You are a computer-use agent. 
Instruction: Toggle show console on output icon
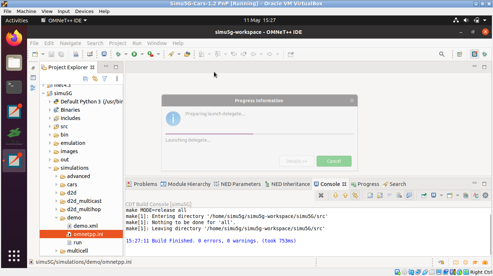coord(409,195)
